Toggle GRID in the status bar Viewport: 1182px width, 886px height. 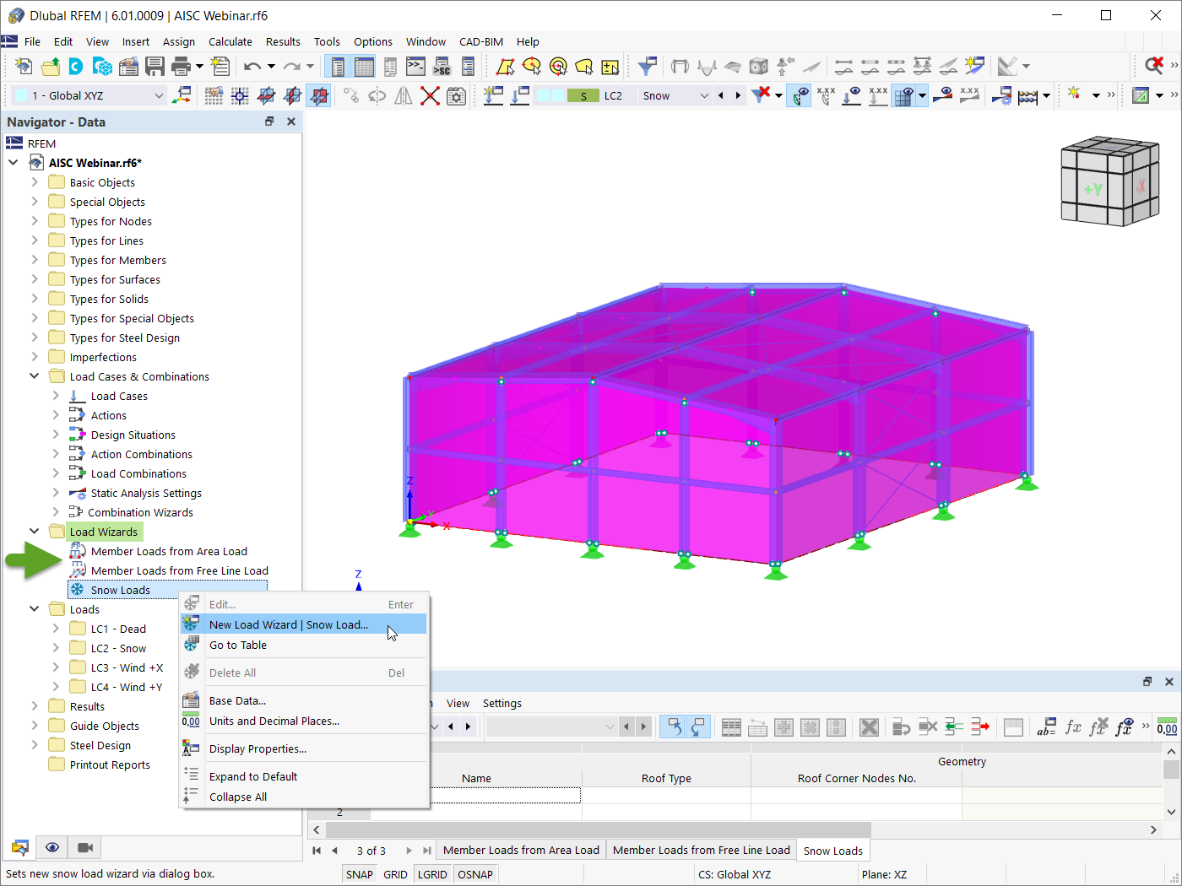[395, 874]
